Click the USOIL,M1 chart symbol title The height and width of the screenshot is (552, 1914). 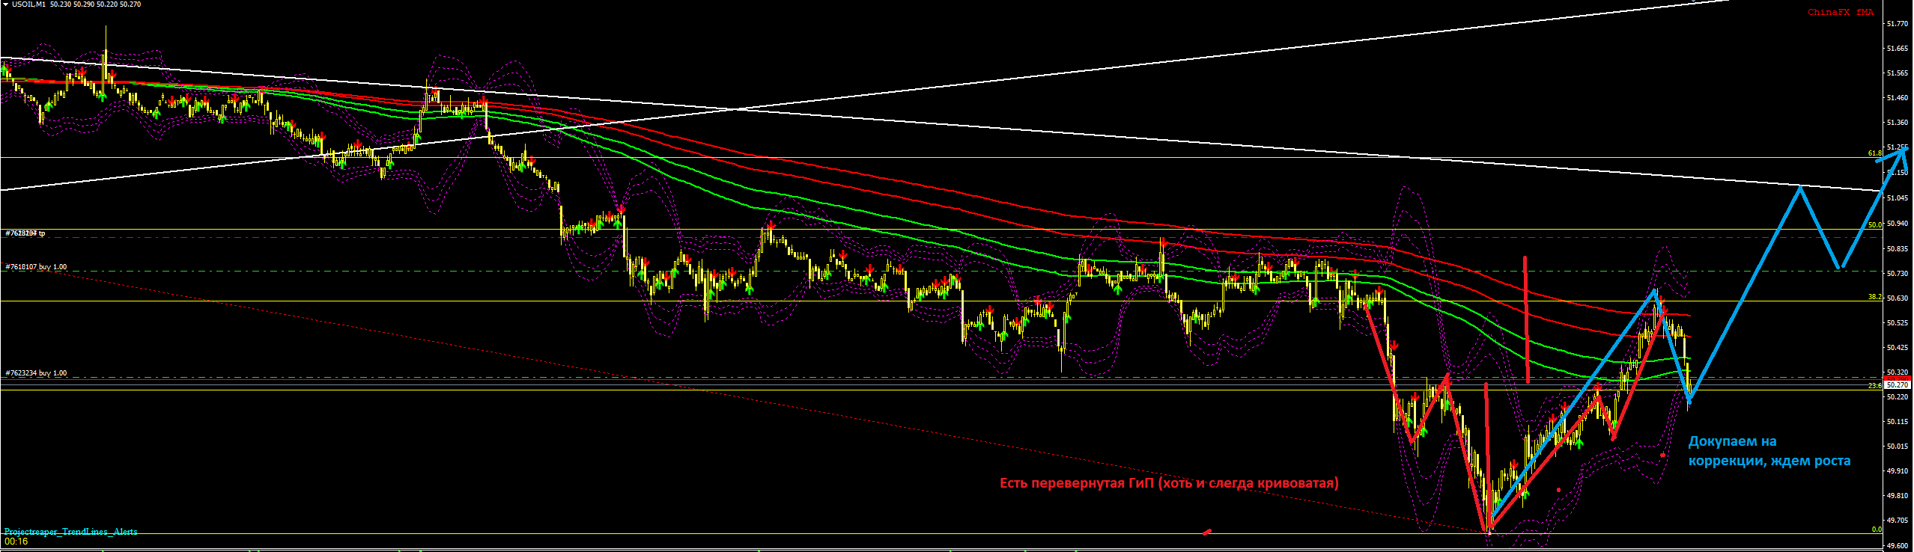coord(28,4)
